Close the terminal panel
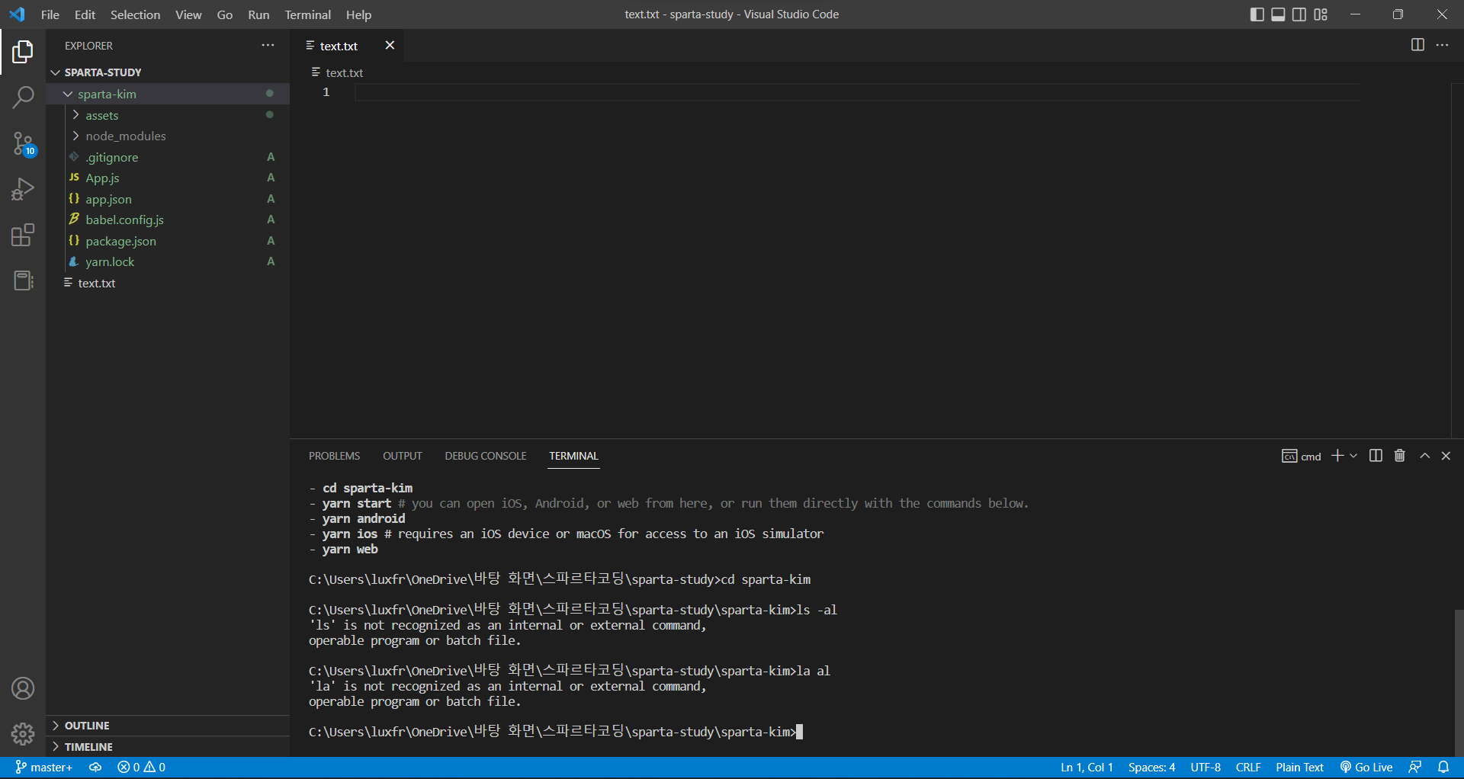1464x779 pixels. (1446, 456)
